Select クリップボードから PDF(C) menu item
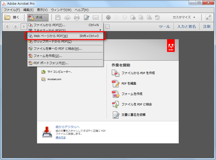The width and height of the screenshot is (216, 160). [x=65, y=42]
